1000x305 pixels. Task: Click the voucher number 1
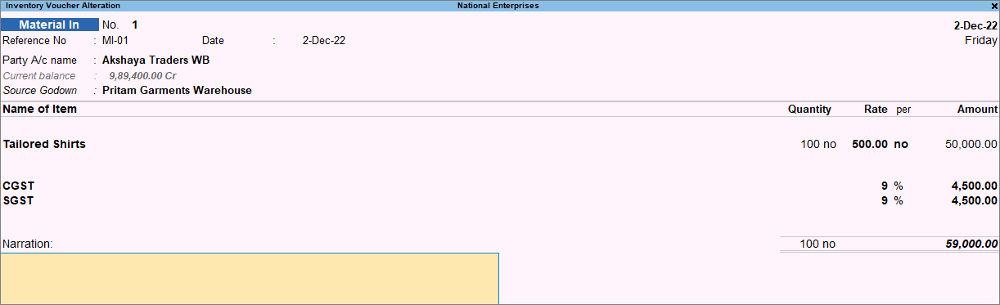135,25
